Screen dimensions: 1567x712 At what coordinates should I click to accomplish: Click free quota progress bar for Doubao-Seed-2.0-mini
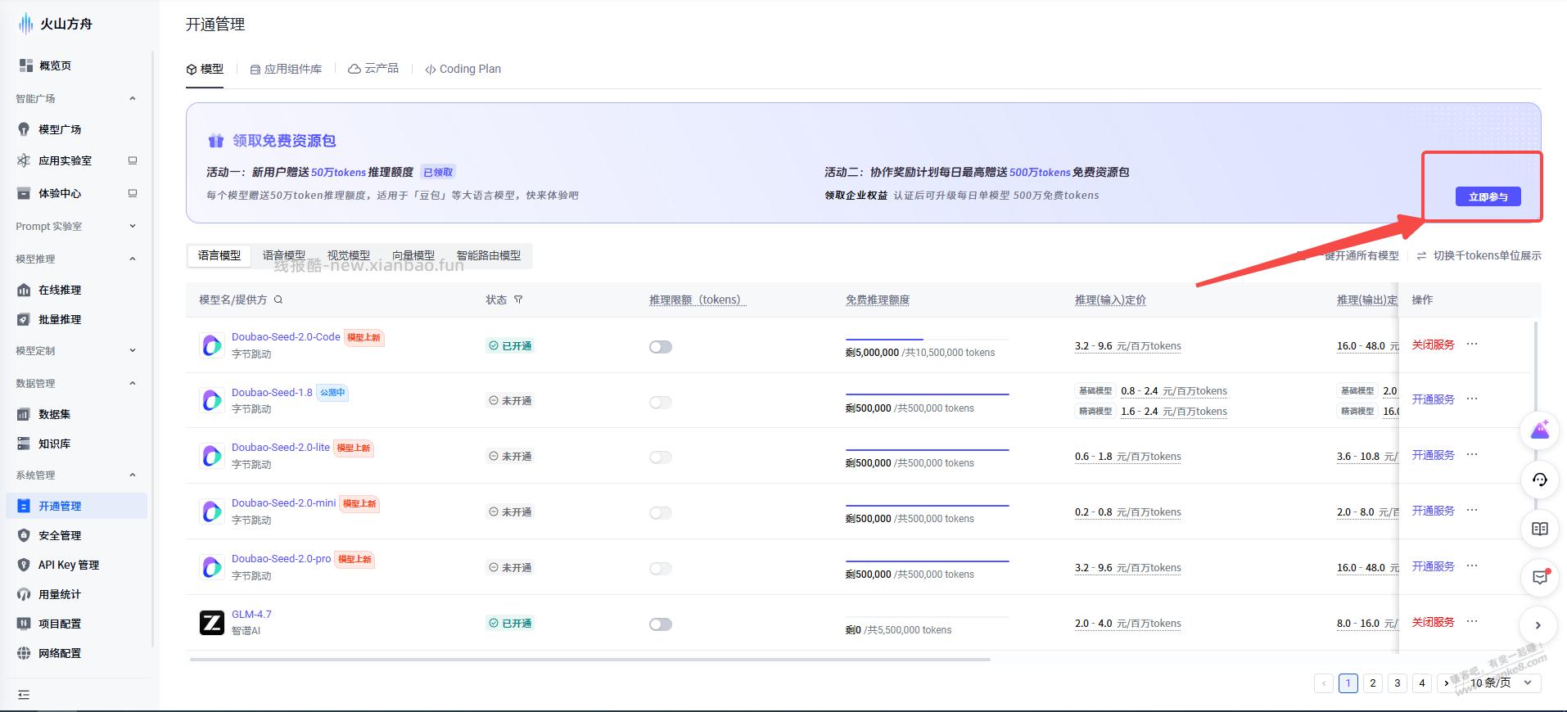(927, 506)
